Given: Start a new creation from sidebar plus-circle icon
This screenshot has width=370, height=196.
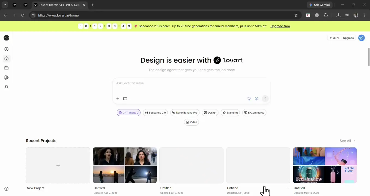Looking at the screenshot, I should (7, 49).
